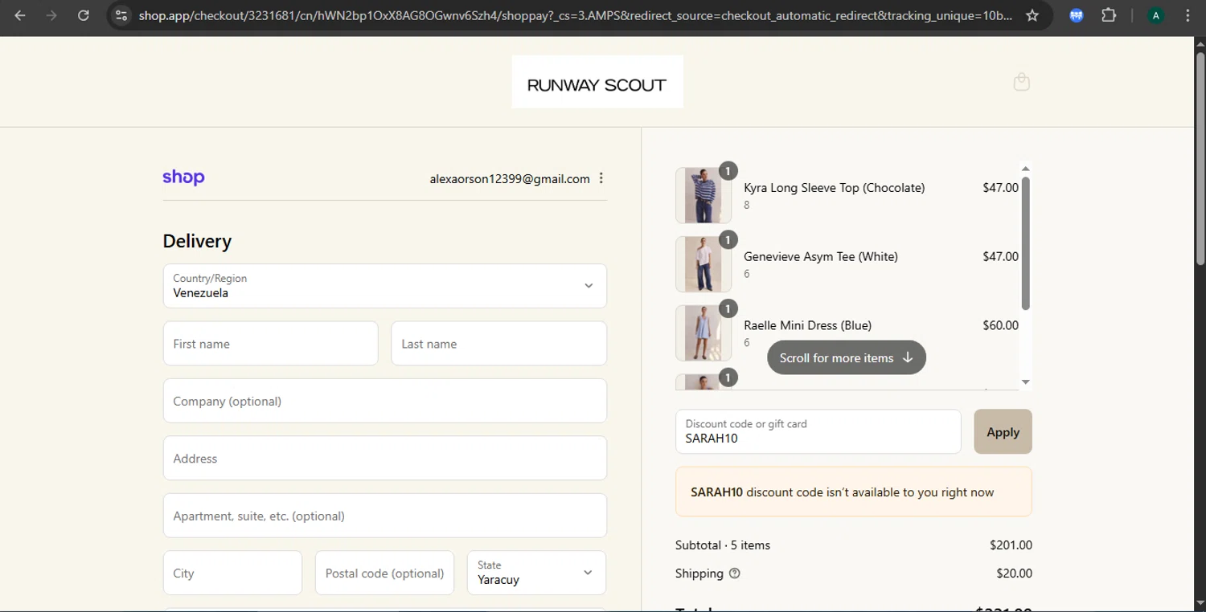Click the discount code field with SARAH10

point(818,431)
